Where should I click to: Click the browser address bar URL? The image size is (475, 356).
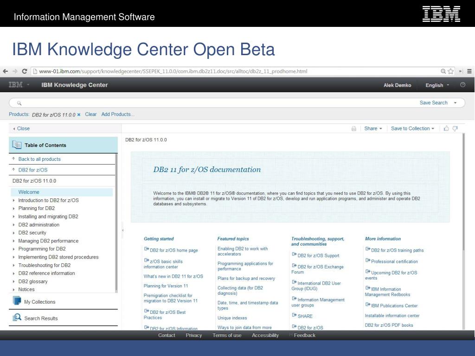click(x=173, y=71)
